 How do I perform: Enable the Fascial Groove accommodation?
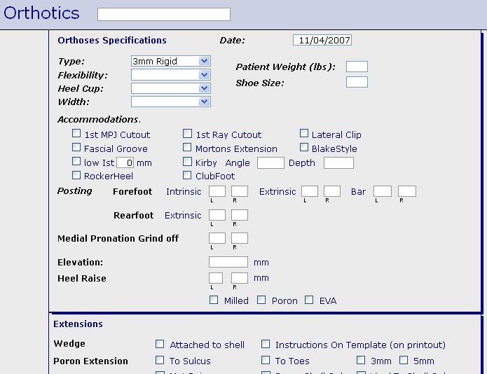[76, 148]
